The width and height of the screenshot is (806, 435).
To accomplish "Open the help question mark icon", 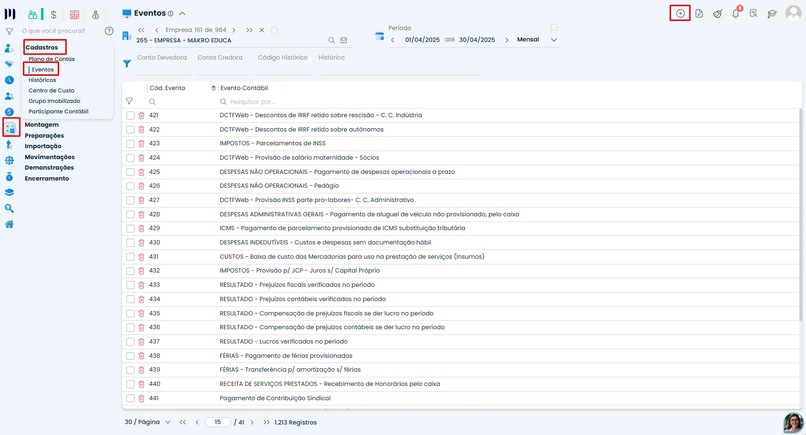I will (109, 31).
